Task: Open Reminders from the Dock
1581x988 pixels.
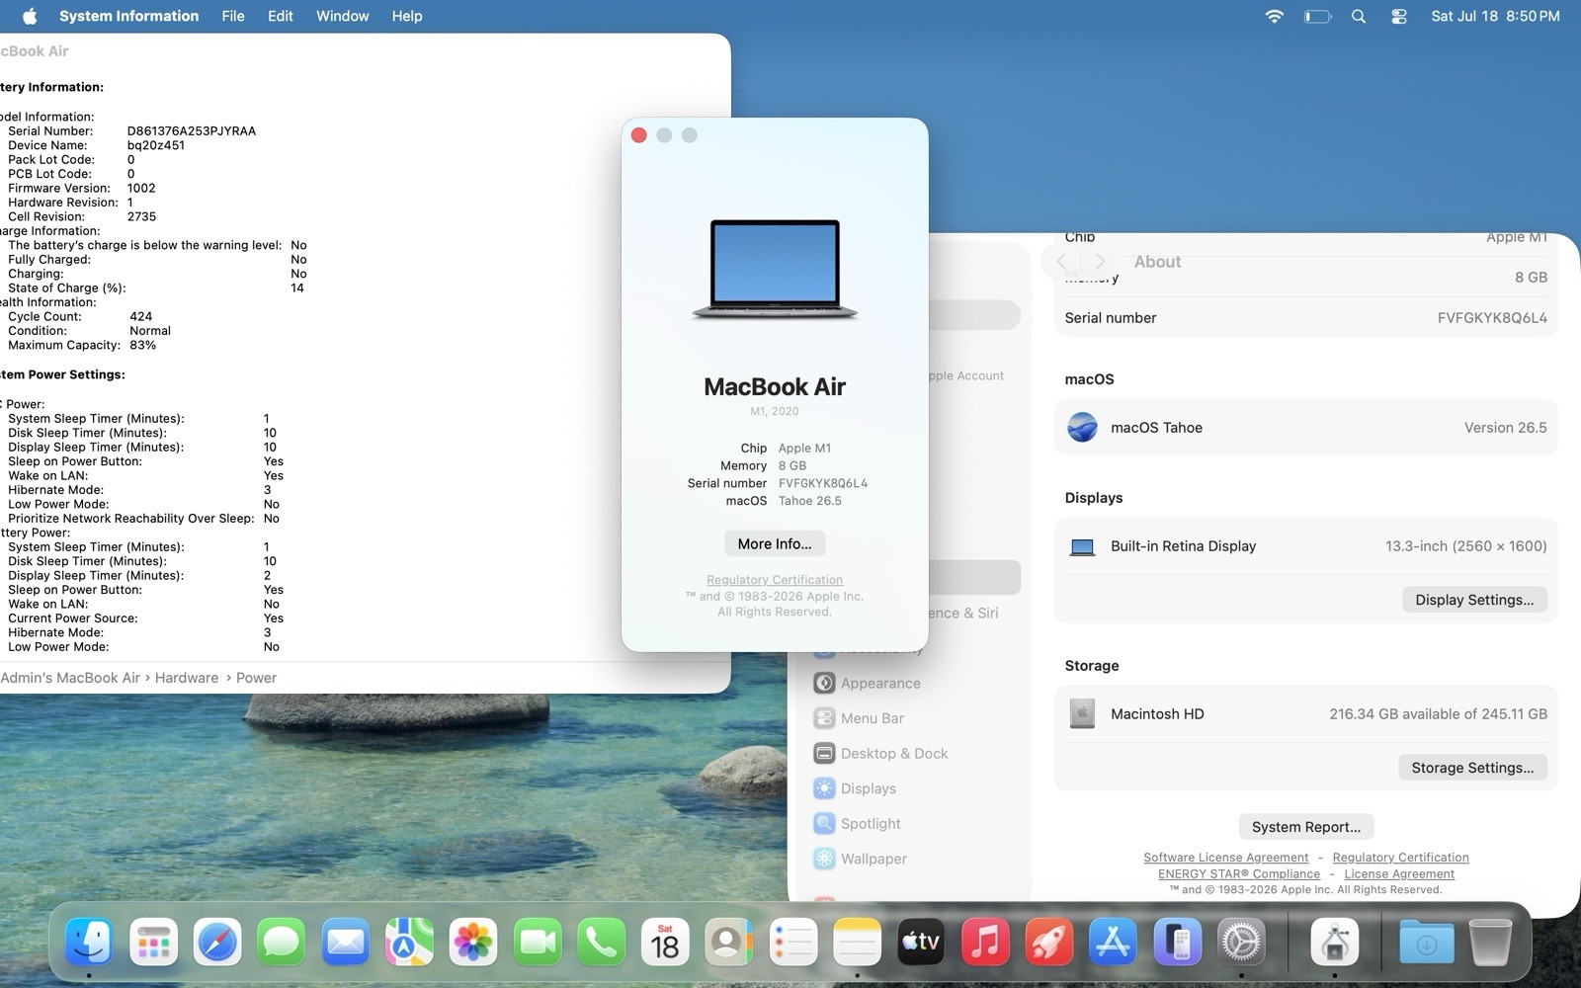Action: coord(792,942)
